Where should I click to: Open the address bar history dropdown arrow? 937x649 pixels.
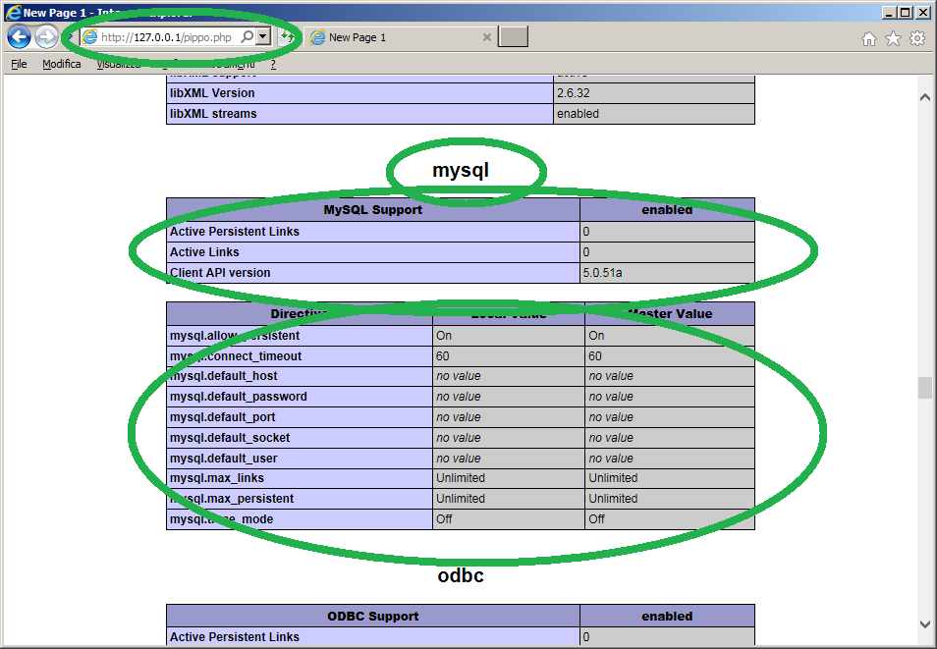tap(262, 37)
